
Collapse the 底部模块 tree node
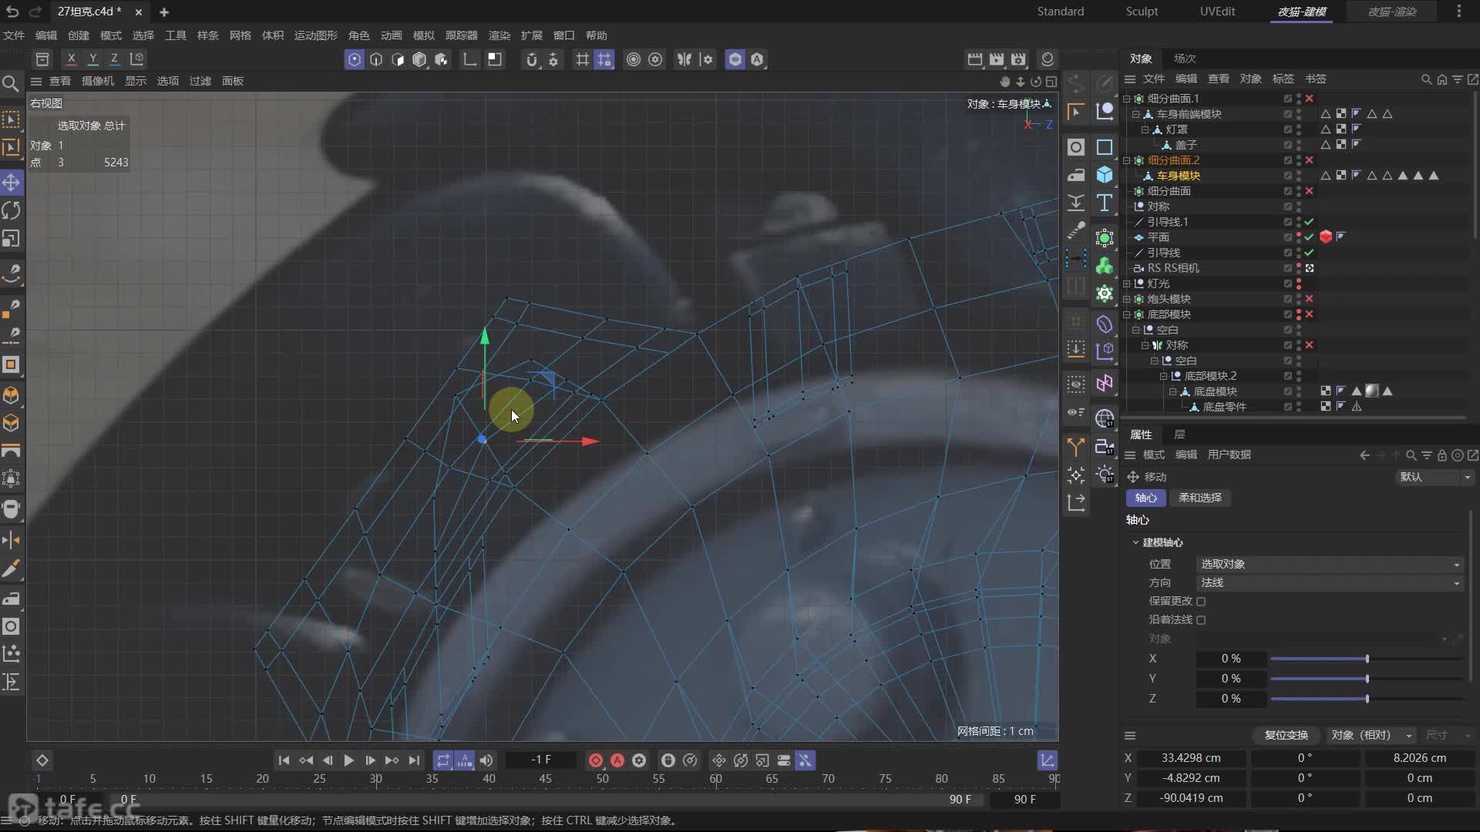[1127, 314]
